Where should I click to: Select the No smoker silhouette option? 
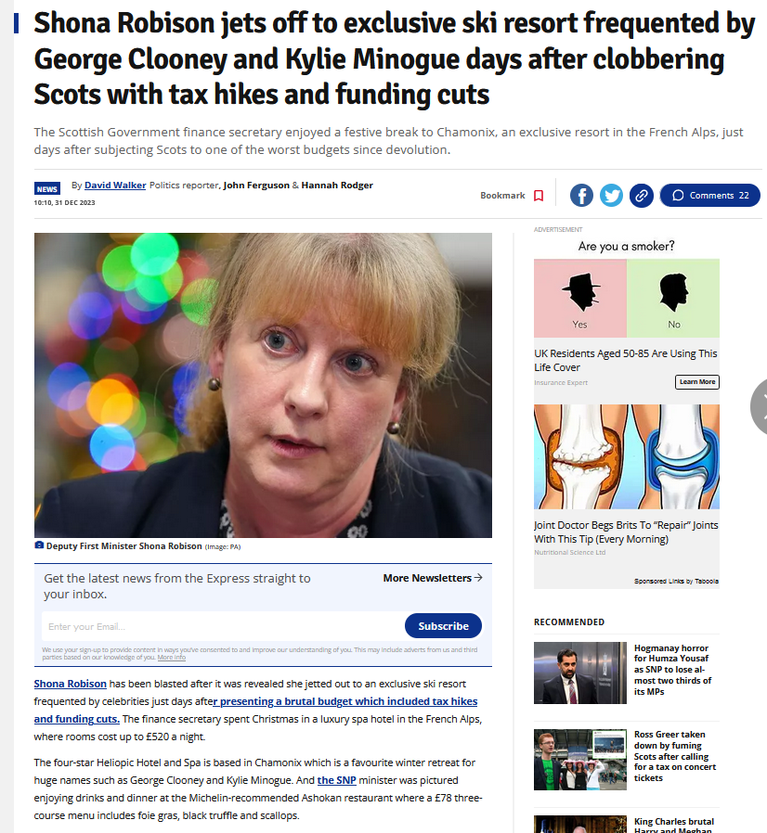(x=673, y=298)
